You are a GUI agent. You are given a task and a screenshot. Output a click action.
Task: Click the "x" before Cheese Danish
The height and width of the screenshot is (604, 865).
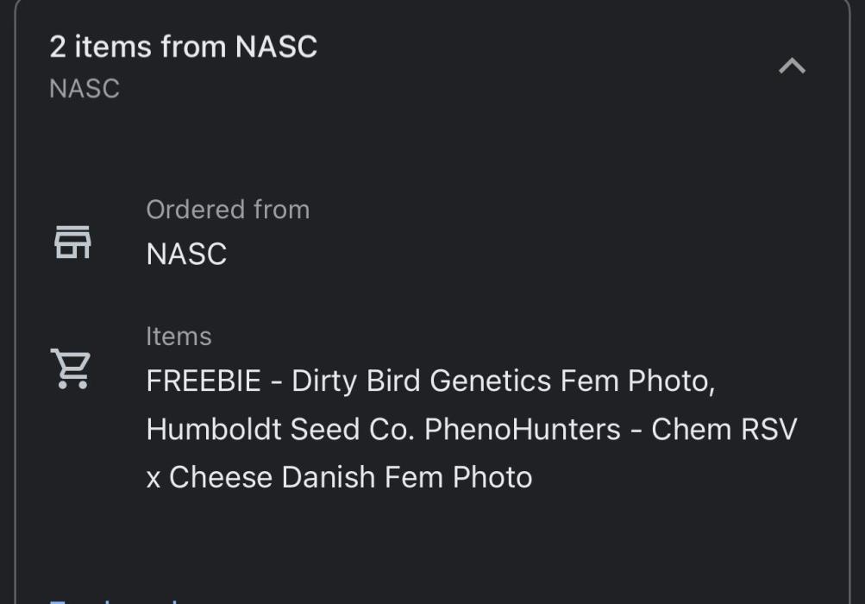pos(154,478)
